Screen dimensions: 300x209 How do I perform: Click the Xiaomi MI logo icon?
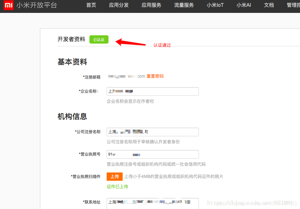[x=9, y=5]
